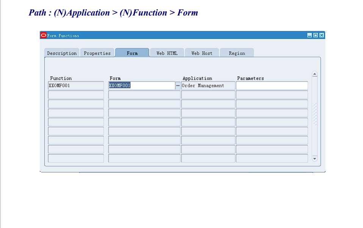Open the Web HTML tab
This screenshot has width=363, height=228.
point(167,53)
